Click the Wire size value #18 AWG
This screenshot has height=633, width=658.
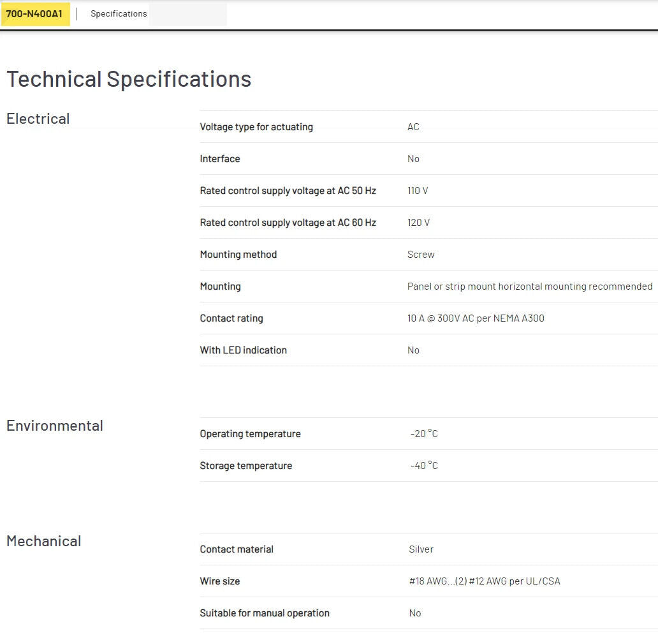[x=484, y=581]
